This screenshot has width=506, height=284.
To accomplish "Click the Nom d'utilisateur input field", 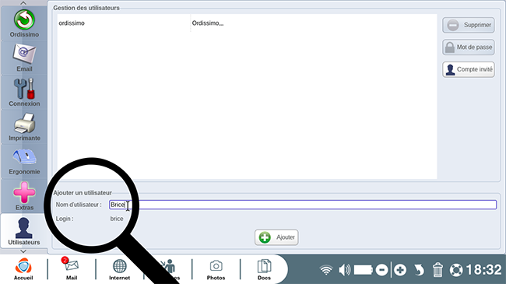I will (x=303, y=205).
